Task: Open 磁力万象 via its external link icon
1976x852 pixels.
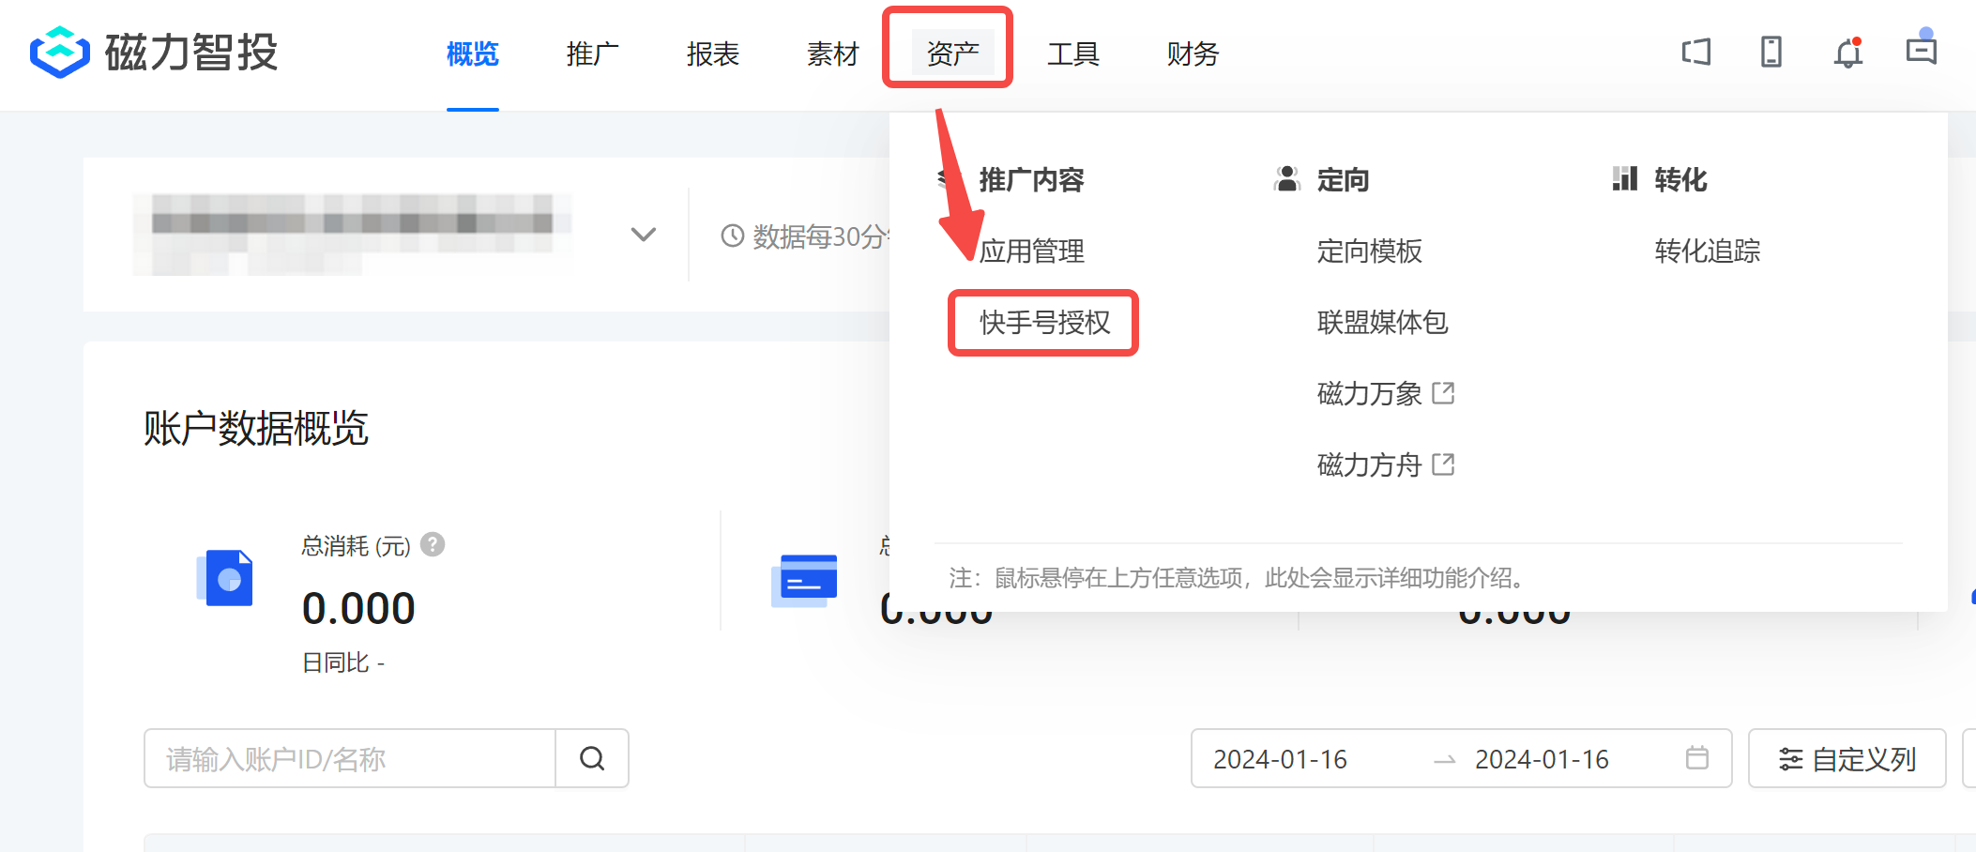Action: pos(1446,393)
